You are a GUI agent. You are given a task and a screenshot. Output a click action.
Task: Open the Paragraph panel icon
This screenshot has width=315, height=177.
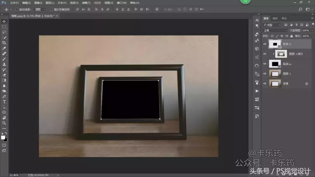coord(257,26)
